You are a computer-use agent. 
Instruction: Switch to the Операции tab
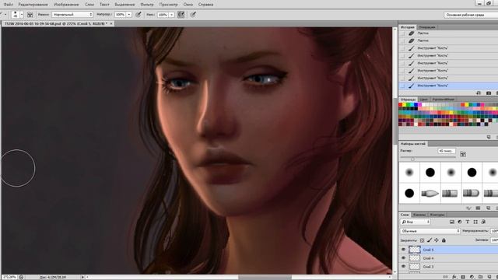click(427, 27)
